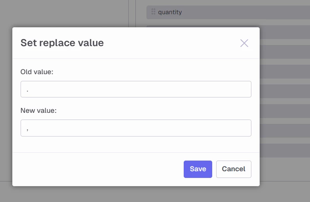Screen dimensions: 310x202
Task: Close the Set replace value dialog
Action: [244, 43]
